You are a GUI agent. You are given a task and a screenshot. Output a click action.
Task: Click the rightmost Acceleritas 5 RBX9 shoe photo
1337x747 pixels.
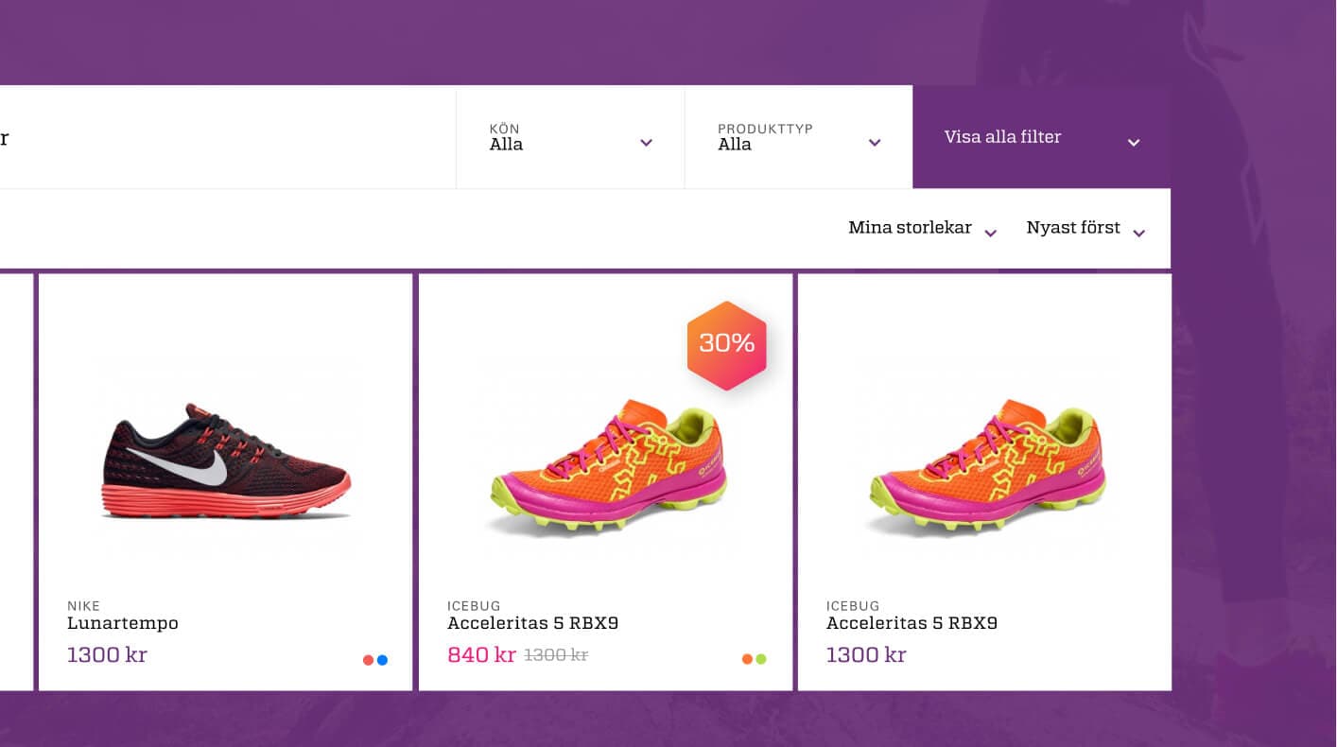[x=986, y=463]
